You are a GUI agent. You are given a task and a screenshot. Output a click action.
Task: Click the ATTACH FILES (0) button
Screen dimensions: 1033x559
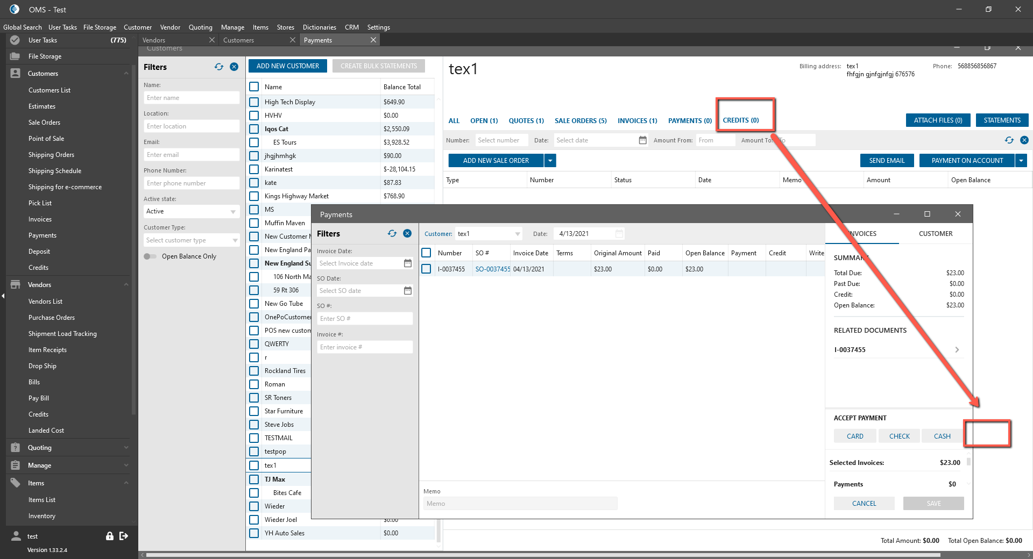tap(938, 120)
